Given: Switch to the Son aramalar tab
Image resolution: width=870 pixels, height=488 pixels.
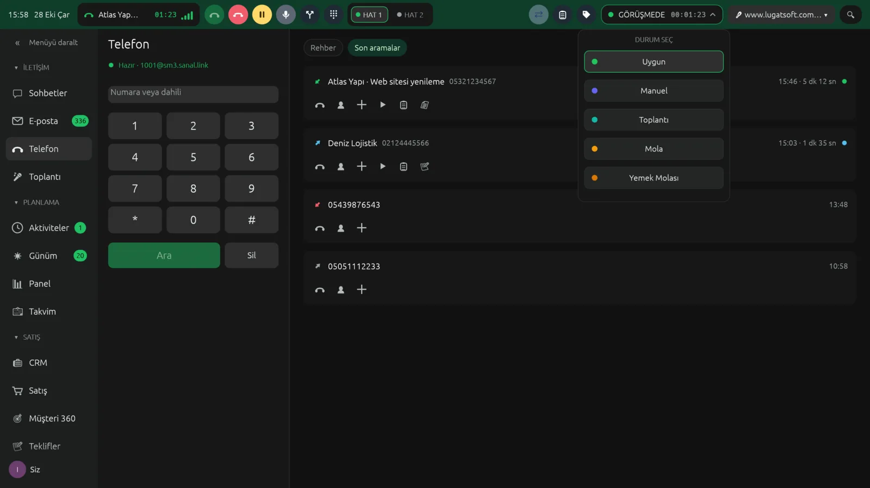Looking at the screenshot, I should (x=377, y=48).
